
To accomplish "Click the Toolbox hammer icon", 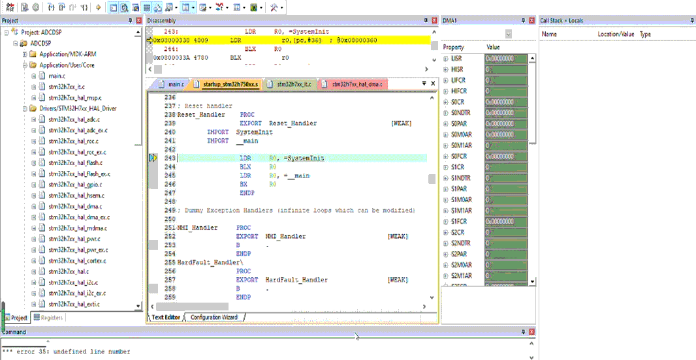I will pos(274,7).
